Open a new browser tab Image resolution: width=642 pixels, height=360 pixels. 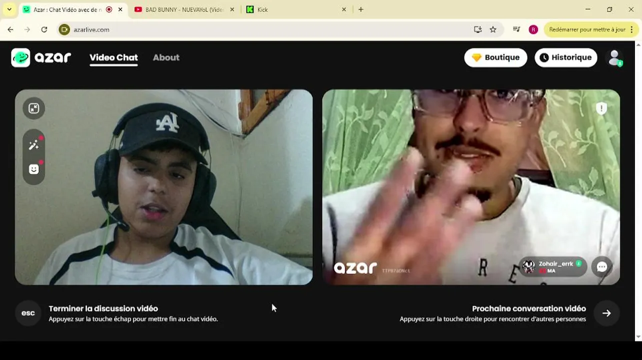click(x=361, y=9)
